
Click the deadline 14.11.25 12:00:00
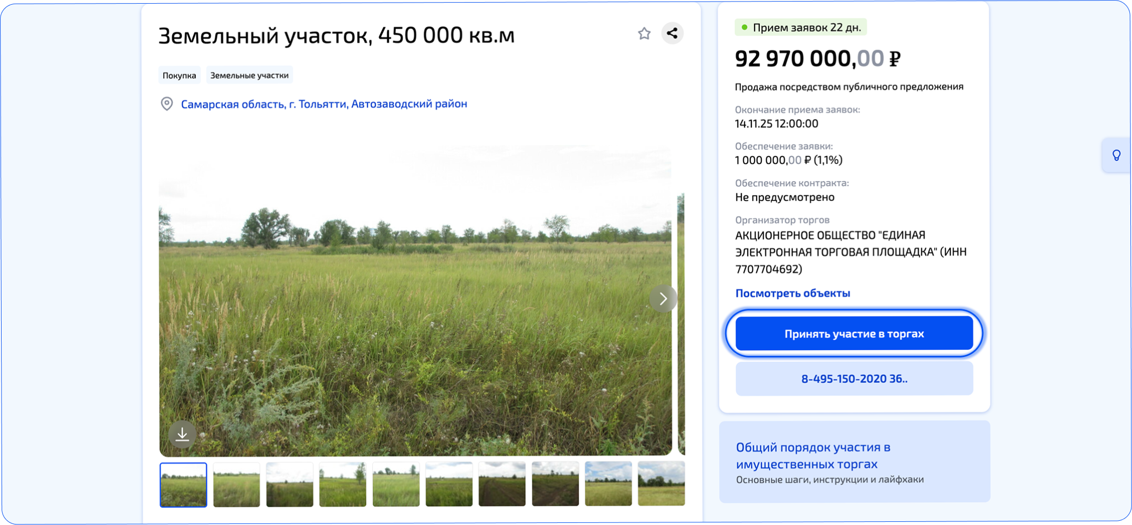pos(777,124)
